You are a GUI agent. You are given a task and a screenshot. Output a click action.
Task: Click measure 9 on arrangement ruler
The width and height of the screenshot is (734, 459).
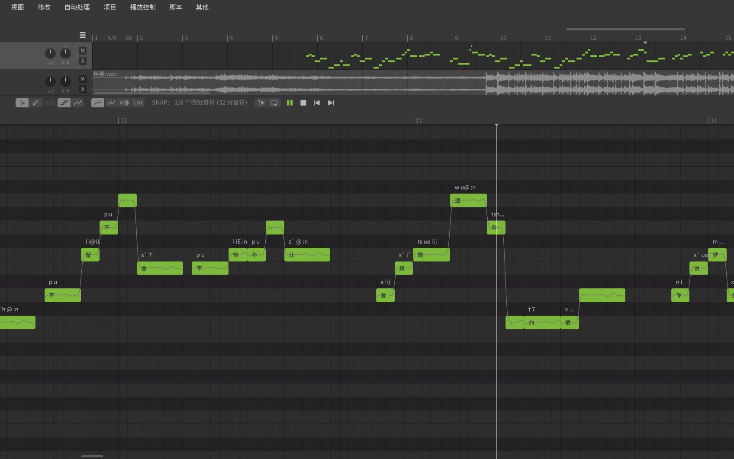point(456,38)
